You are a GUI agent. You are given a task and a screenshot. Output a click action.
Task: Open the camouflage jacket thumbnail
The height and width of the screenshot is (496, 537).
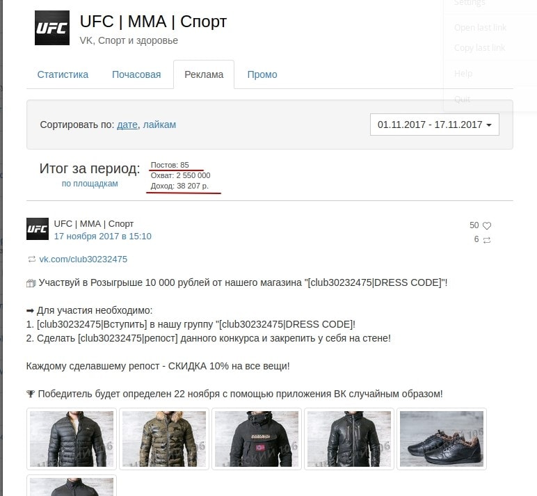pos(164,439)
